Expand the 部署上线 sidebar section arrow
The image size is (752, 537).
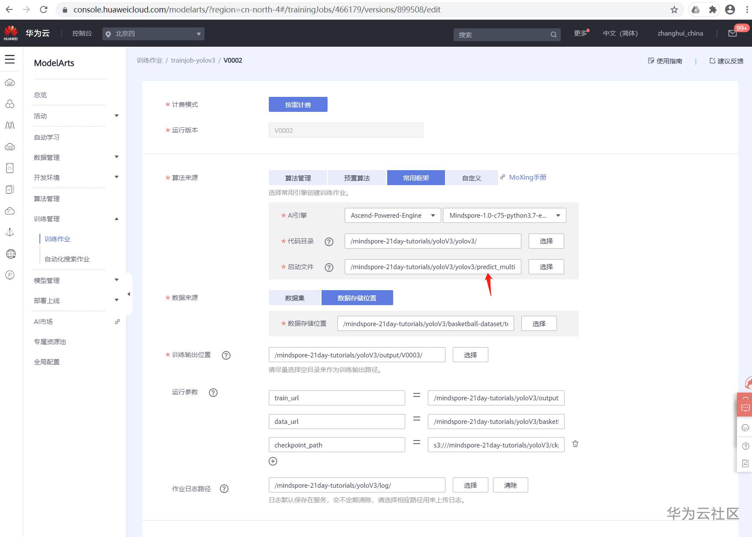click(x=117, y=300)
